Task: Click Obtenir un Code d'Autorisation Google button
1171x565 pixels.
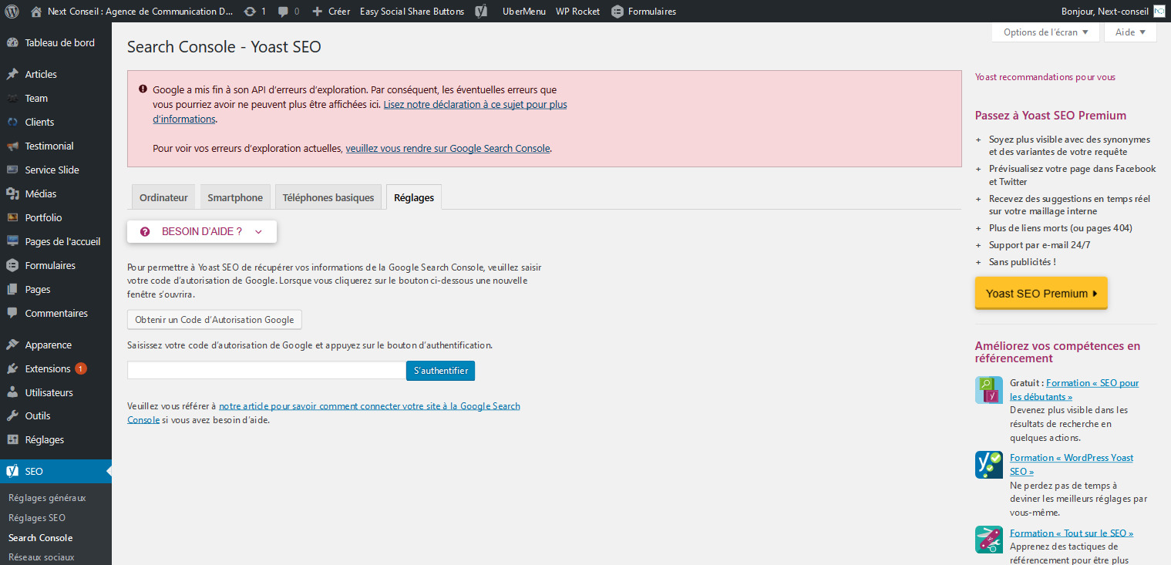Action: [214, 319]
